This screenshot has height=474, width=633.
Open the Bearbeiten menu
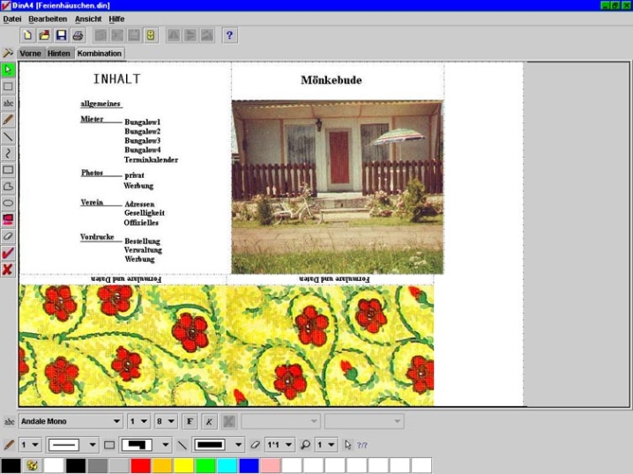[x=48, y=19]
